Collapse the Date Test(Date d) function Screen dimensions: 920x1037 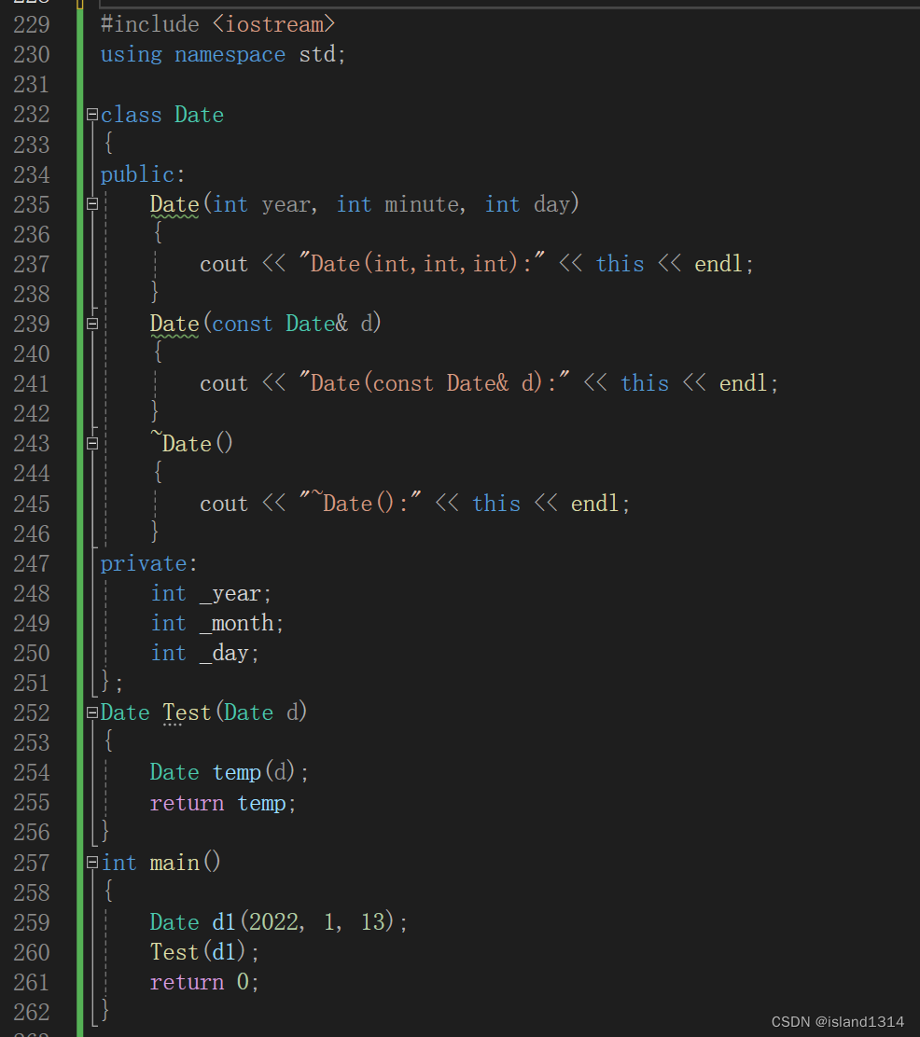click(x=92, y=712)
